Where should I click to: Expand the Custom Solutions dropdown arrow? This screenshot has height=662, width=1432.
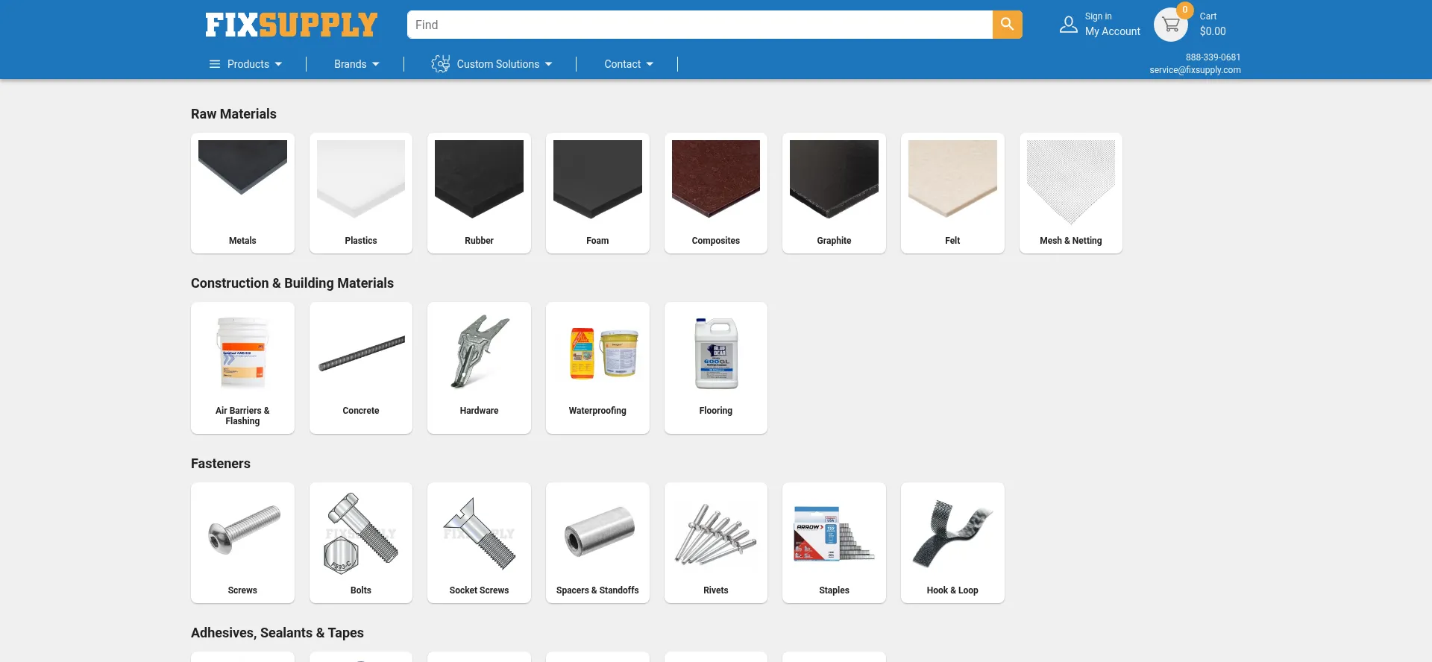(549, 64)
